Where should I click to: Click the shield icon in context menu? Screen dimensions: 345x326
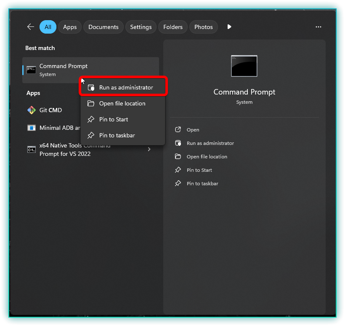tap(91, 87)
